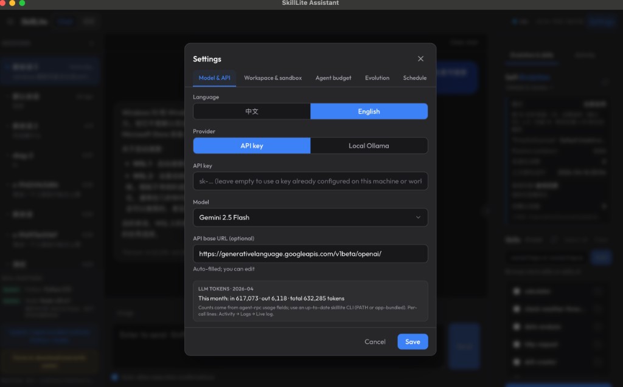Click the API base URL field
Image resolution: width=623 pixels, height=387 pixels.
tap(310, 253)
